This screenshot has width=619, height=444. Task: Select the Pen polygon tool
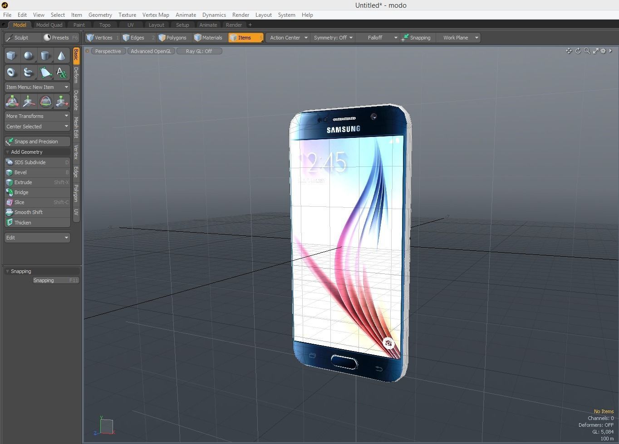point(45,73)
